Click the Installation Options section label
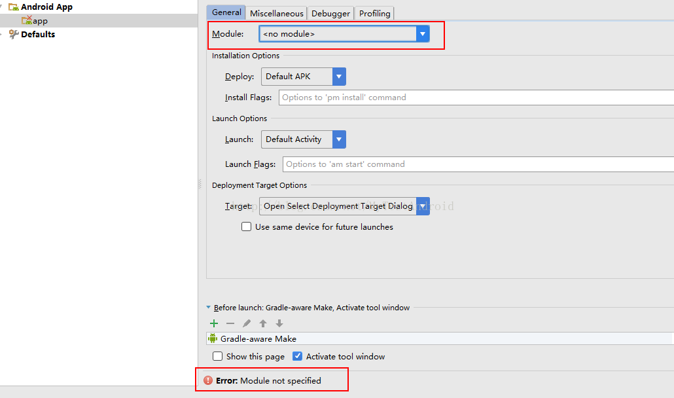The width and height of the screenshot is (674, 398). [245, 56]
